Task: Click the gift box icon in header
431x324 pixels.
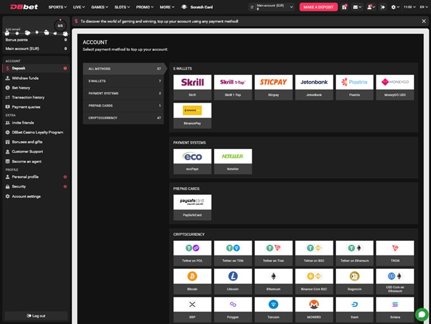Action: tap(344, 7)
